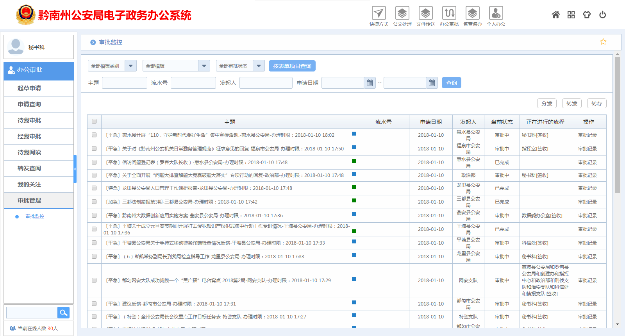This screenshot has width=625, height=336.
Task: Select 经我审批 in the sidebar
Action: click(39, 136)
